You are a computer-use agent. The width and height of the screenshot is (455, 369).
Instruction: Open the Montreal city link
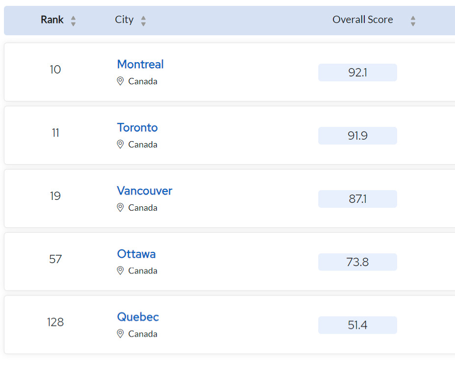(x=140, y=64)
